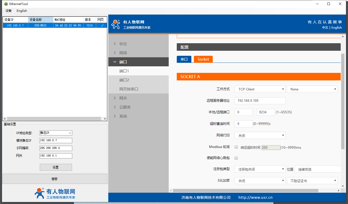Expand the 状态 section in the sidebar
The width and height of the screenshot is (348, 204).
(123, 44)
